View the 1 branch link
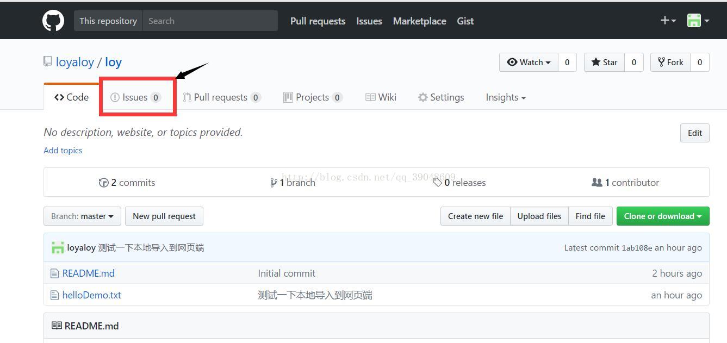Image resolution: width=727 pixels, height=343 pixels. point(293,183)
